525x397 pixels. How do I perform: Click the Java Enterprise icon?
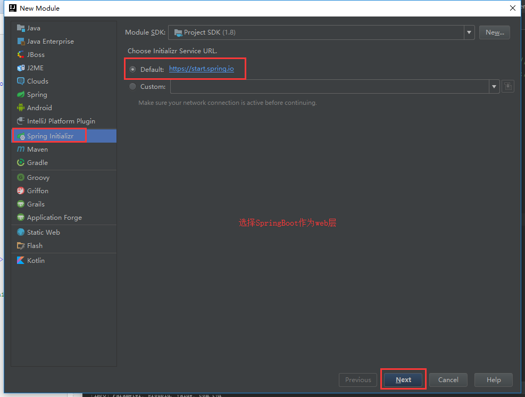(x=21, y=41)
